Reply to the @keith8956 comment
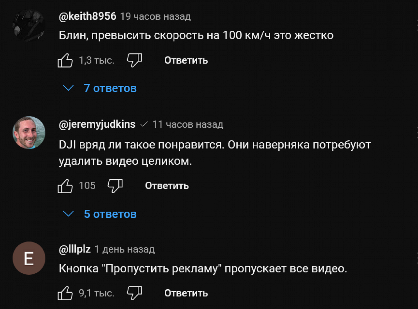This screenshot has width=418, height=309. pyautogui.click(x=186, y=60)
